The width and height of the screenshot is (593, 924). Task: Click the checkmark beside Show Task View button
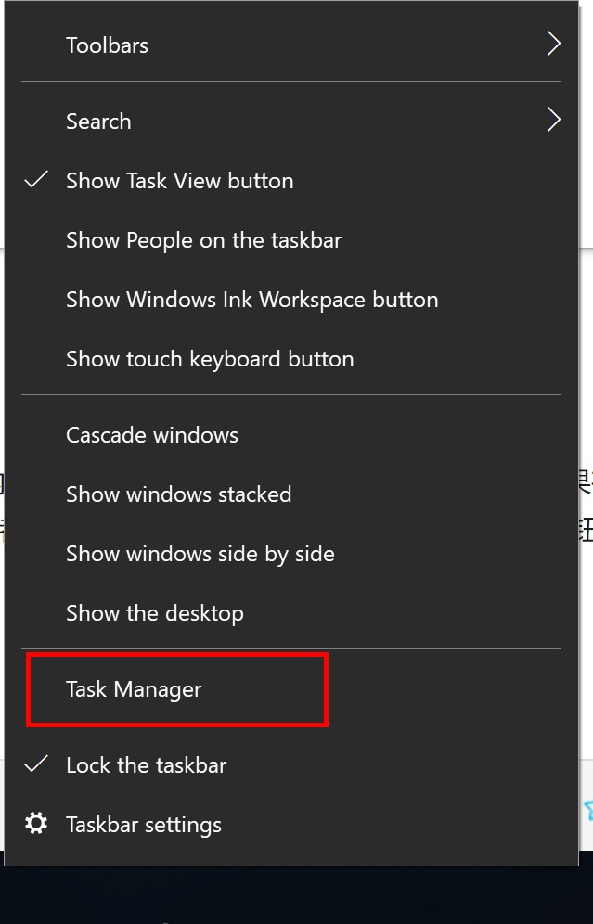pos(36,180)
